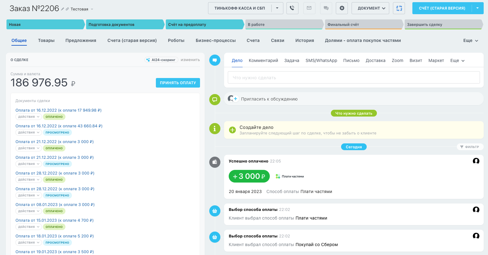This screenshot has height=255, width=488.
Task: Select the Комментарий tab in timeline
Action: [x=263, y=61]
